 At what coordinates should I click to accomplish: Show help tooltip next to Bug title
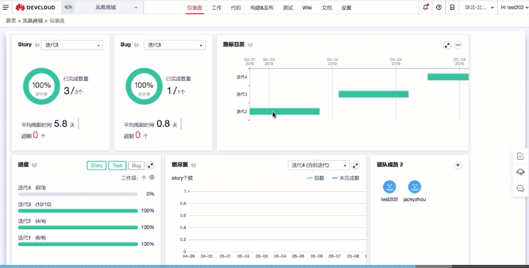click(136, 45)
